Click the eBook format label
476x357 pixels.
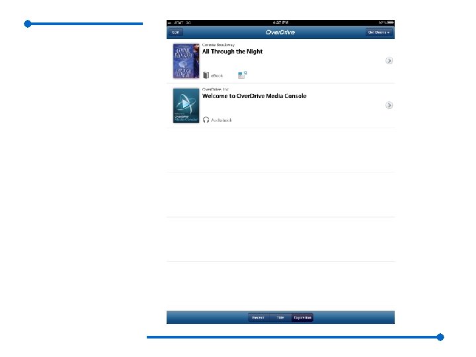(217, 75)
